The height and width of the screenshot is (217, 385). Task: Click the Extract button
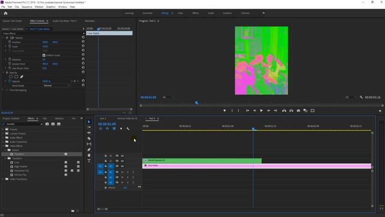click(291, 111)
